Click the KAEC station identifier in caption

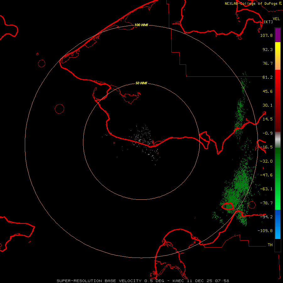178,281
